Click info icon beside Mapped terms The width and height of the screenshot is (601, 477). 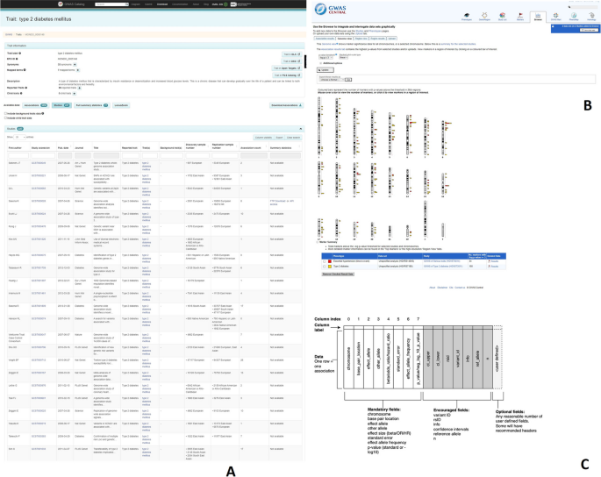[25, 70]
